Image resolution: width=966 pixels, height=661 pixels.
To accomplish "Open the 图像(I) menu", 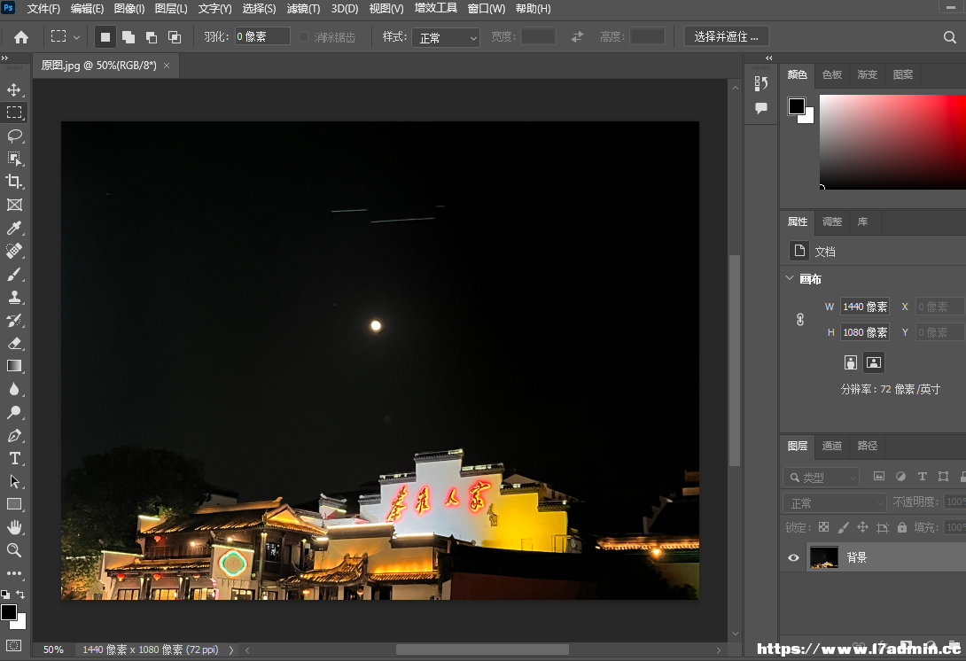I will 129,9.
